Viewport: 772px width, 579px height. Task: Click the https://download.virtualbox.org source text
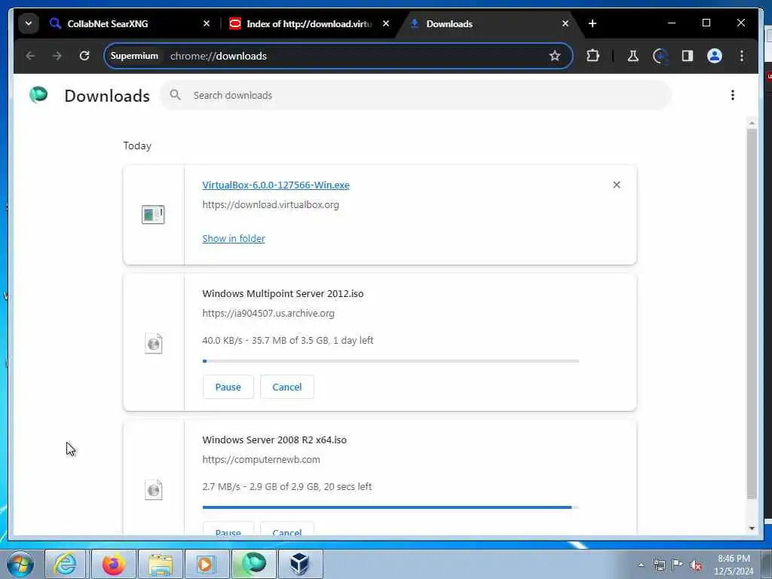tap(271, 204)
